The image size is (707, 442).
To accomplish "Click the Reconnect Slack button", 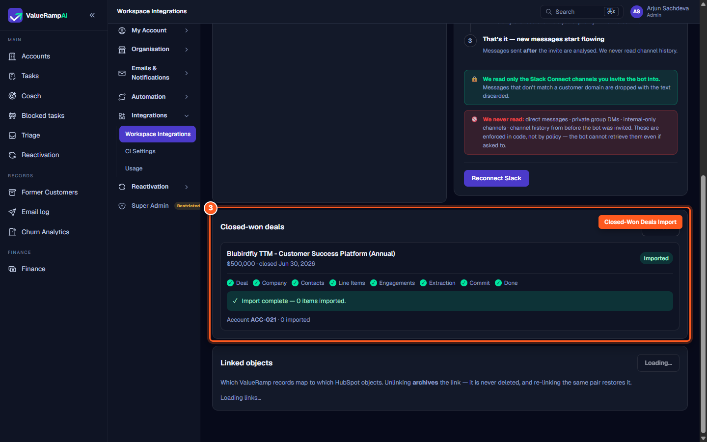I will point(496,178).
